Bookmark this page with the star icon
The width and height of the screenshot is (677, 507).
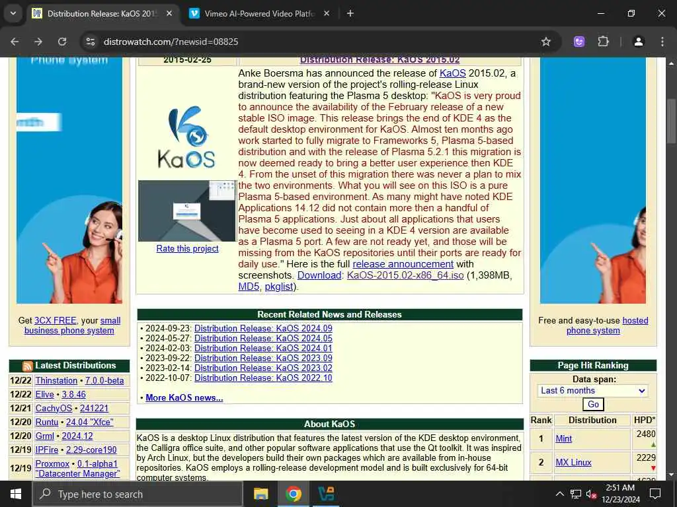pos(545,42)
